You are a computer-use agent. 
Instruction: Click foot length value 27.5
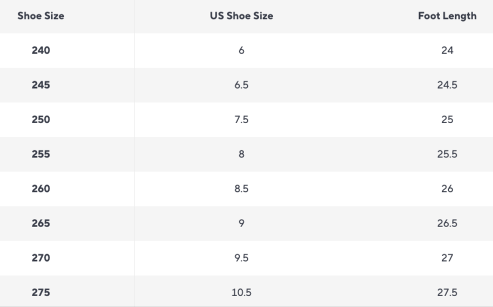[447, 293]
